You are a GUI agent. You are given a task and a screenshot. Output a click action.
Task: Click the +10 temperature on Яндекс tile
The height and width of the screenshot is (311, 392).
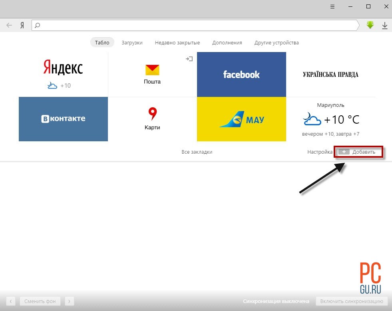tap(66, 86)
